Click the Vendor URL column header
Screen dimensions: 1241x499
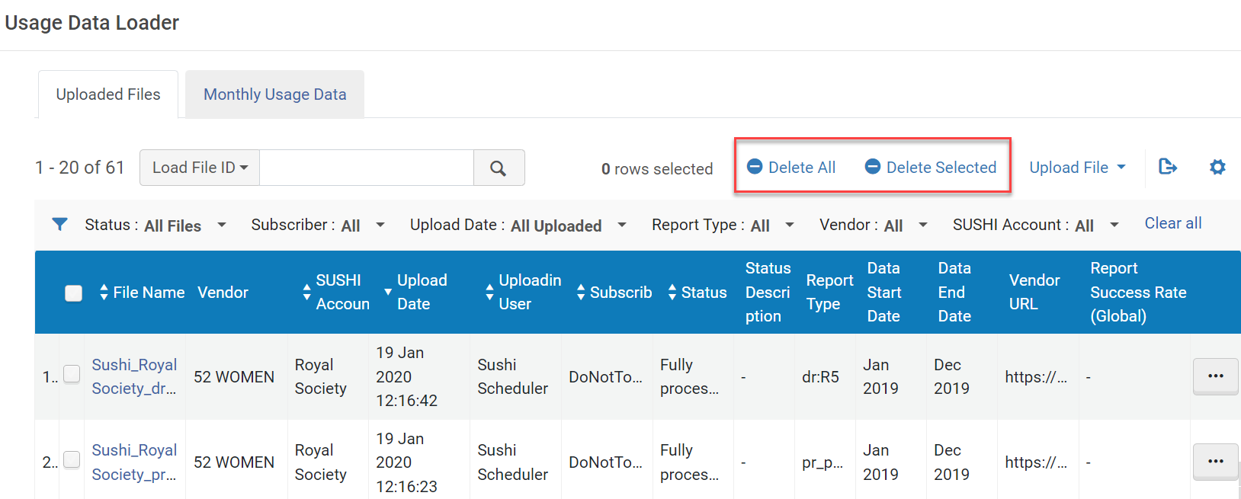[x=1034, y=293]
